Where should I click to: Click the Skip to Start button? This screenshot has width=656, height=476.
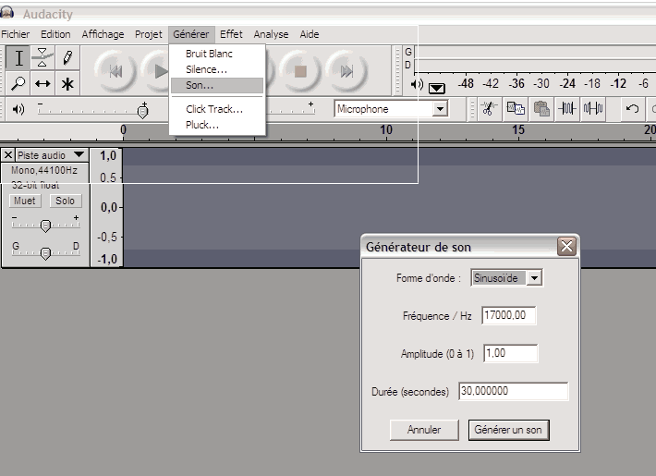click(115, 71)
